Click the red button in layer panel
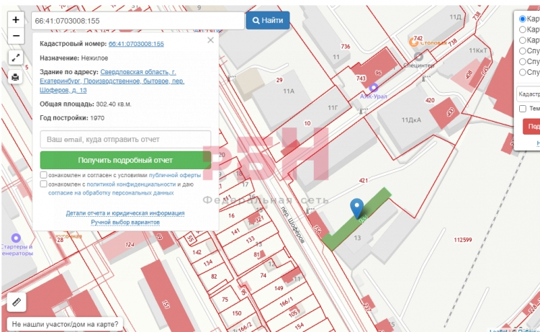The height and width of the screenshot is (332, 540). click(531, 127)
